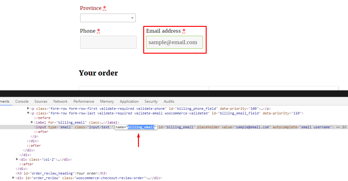Click the required asterisk beside Email address

point(184,31)
